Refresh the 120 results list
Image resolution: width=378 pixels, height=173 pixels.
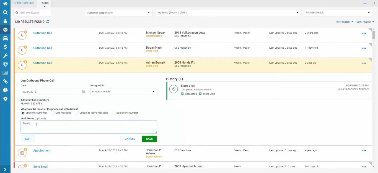pyautogui.click(x=48, y=22)
